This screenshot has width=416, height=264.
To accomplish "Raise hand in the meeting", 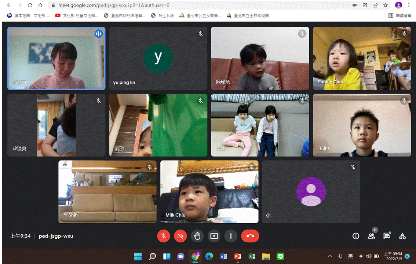I will (197, 236).
